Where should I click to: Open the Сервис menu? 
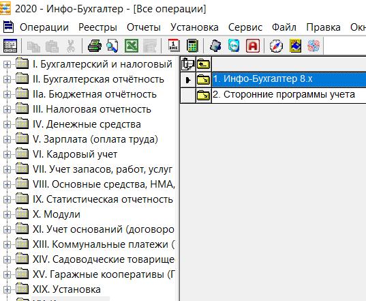[245, 27]
